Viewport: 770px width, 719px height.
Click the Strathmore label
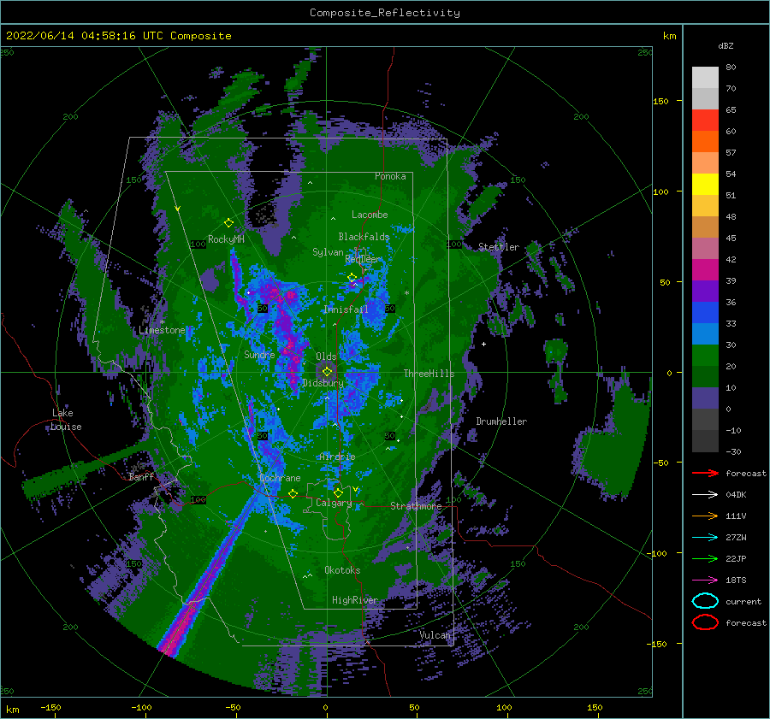416,506
